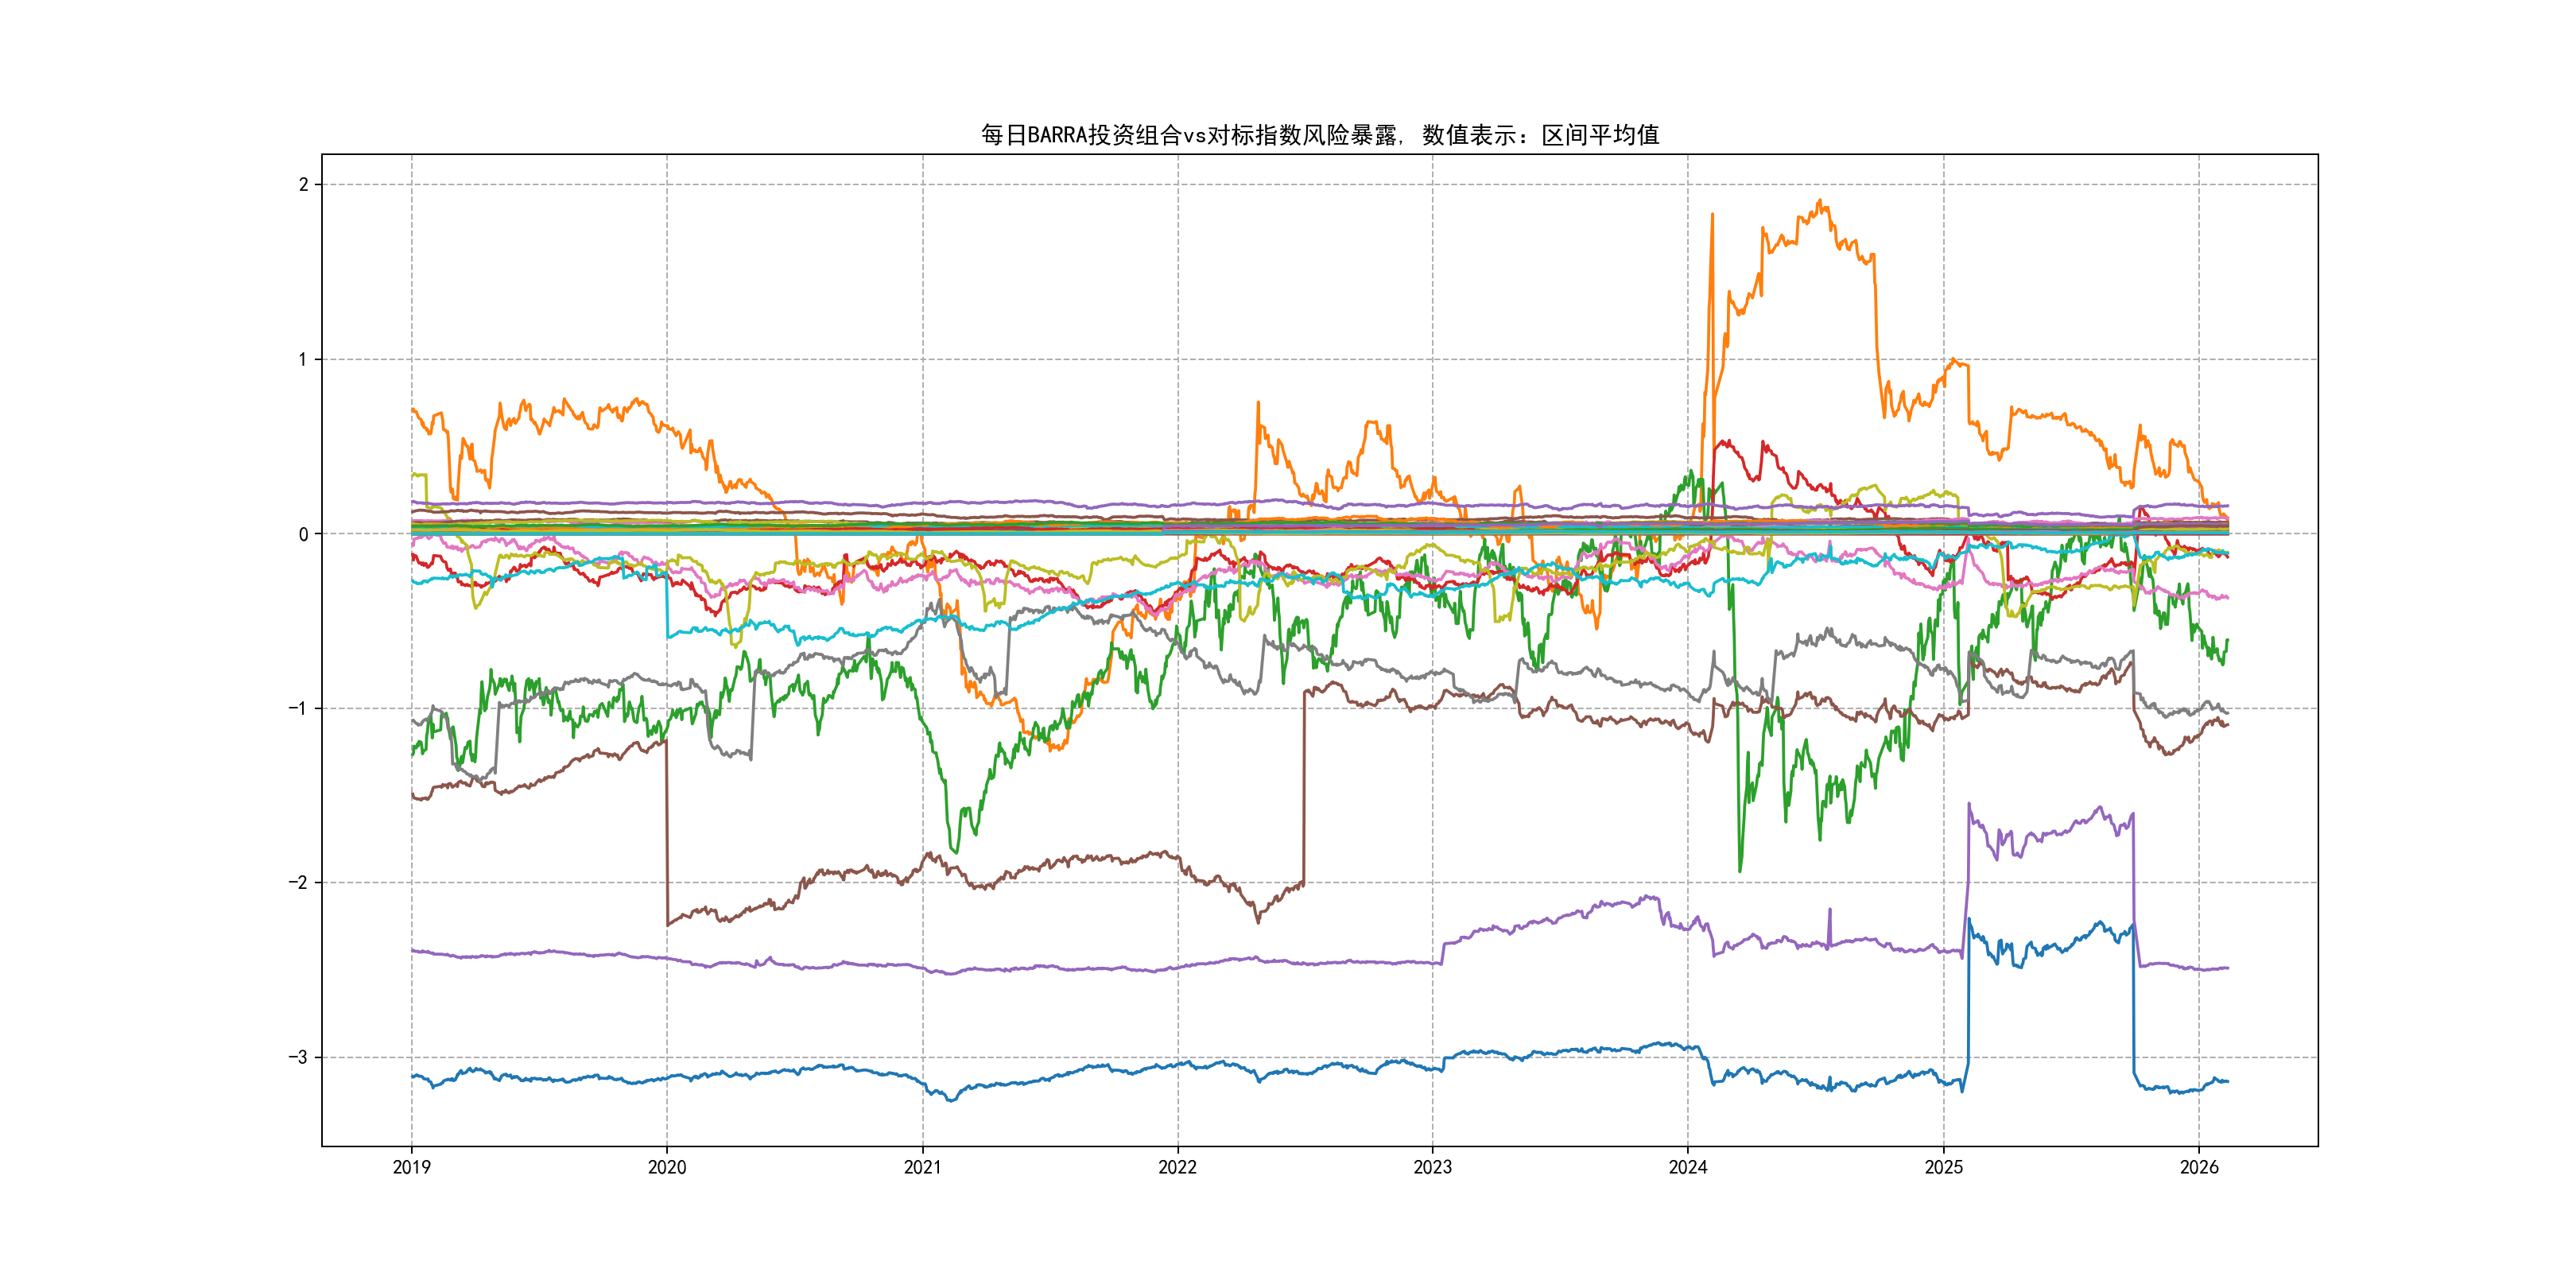2576x1288 pixels.
Task: Click the 2022 x-axis tick label
Action: pos(1177,1167)
